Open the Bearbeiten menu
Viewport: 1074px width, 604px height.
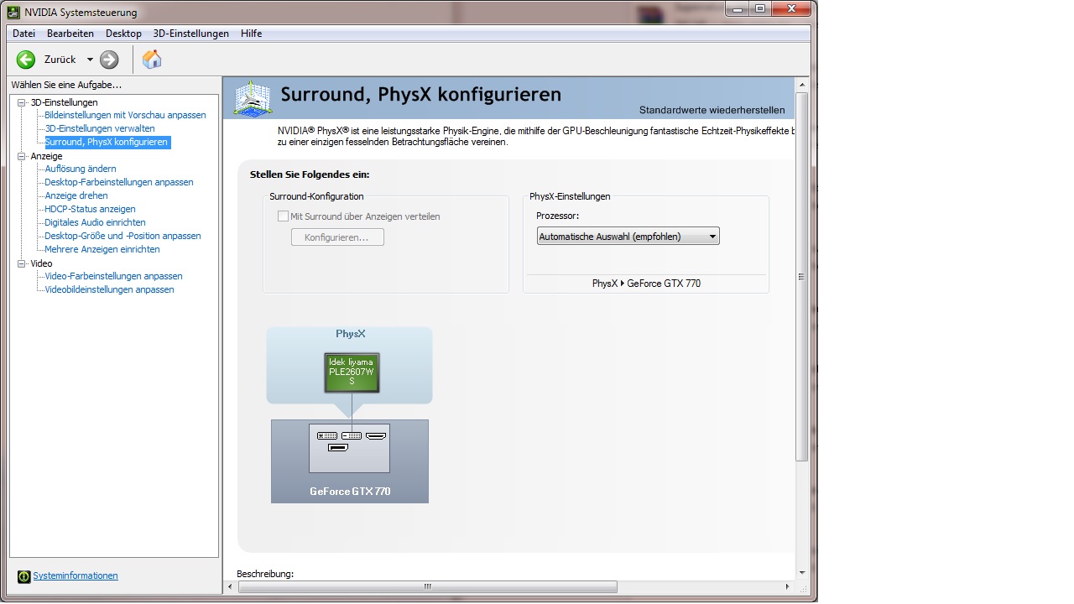pyautogui.click(x=70, y=34)
